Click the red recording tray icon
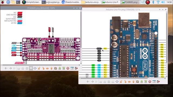 [x=148, y=2]
